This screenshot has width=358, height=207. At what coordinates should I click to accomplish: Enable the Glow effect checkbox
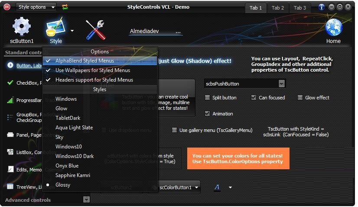point(300,98)
